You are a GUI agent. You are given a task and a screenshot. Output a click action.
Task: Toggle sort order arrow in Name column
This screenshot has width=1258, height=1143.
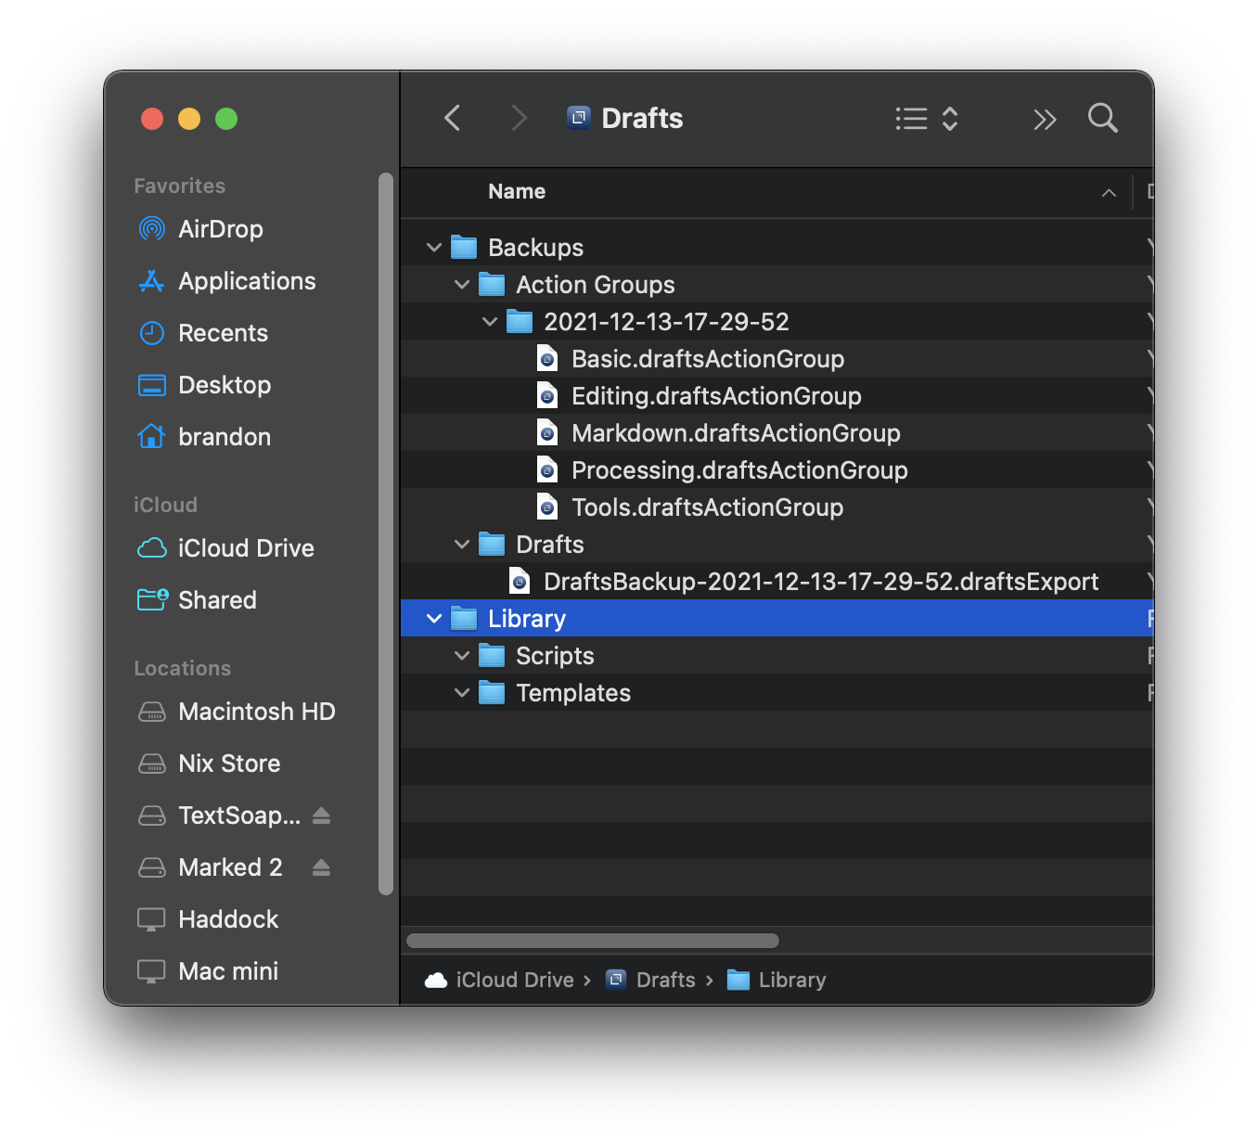point(1109,192)
